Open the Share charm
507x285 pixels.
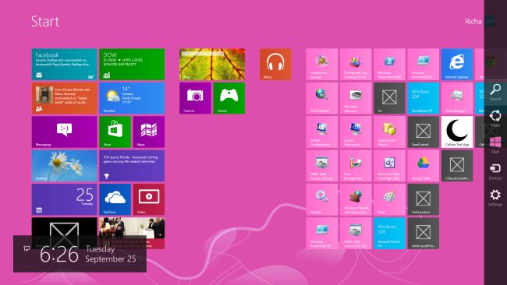[495, 118]
